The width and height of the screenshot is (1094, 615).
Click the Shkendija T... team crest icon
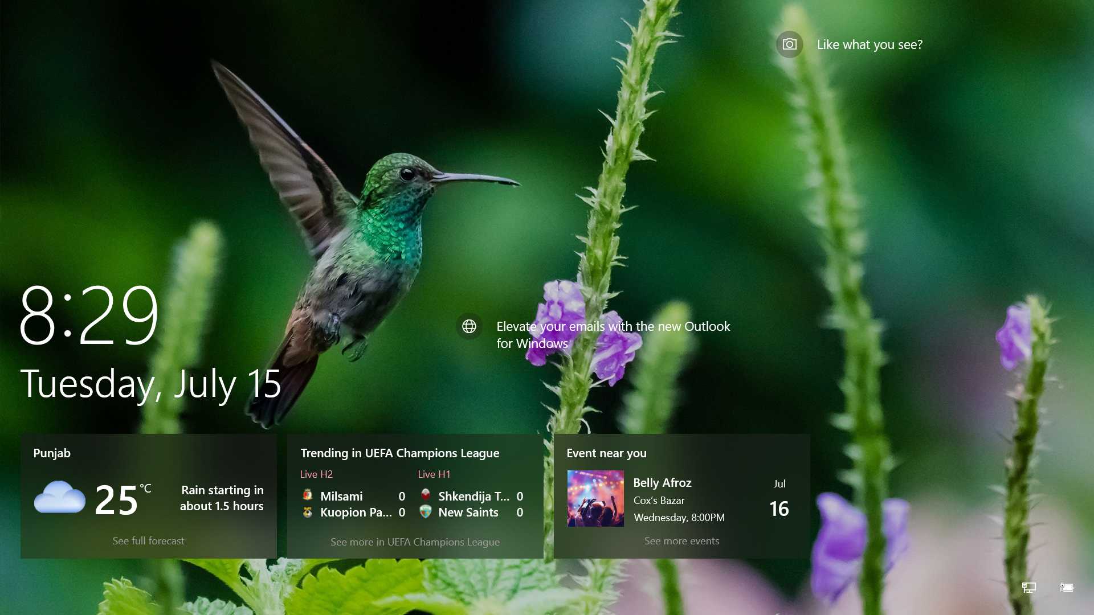click(x=426, y=495)
